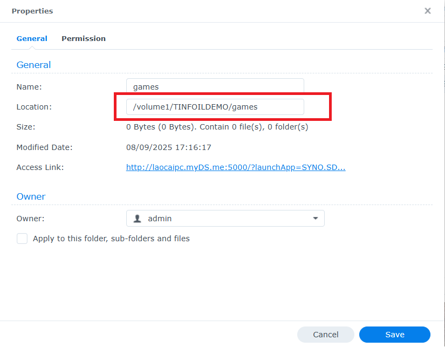Click the General section heading
445x347 pixels.
(x=33, y=65)
